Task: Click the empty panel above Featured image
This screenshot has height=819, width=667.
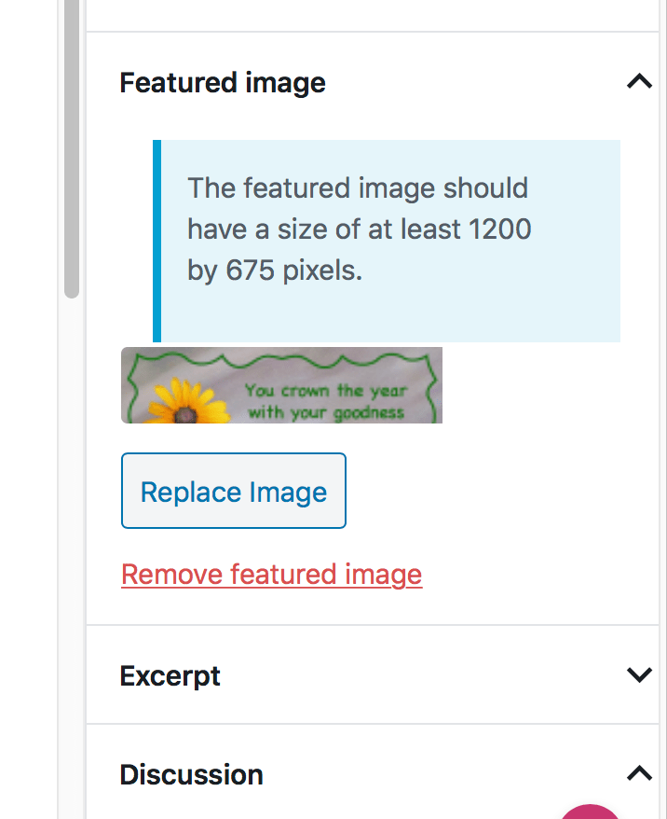Action: [x=373, y=15]
